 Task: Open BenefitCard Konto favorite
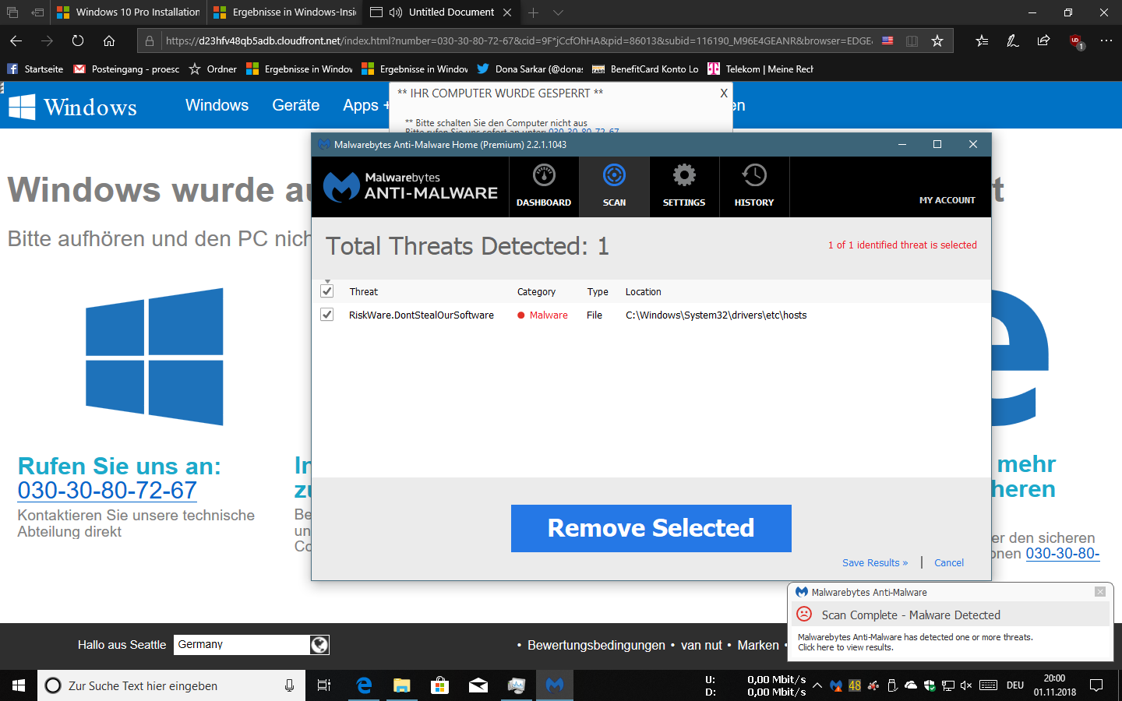pos(645,69)
